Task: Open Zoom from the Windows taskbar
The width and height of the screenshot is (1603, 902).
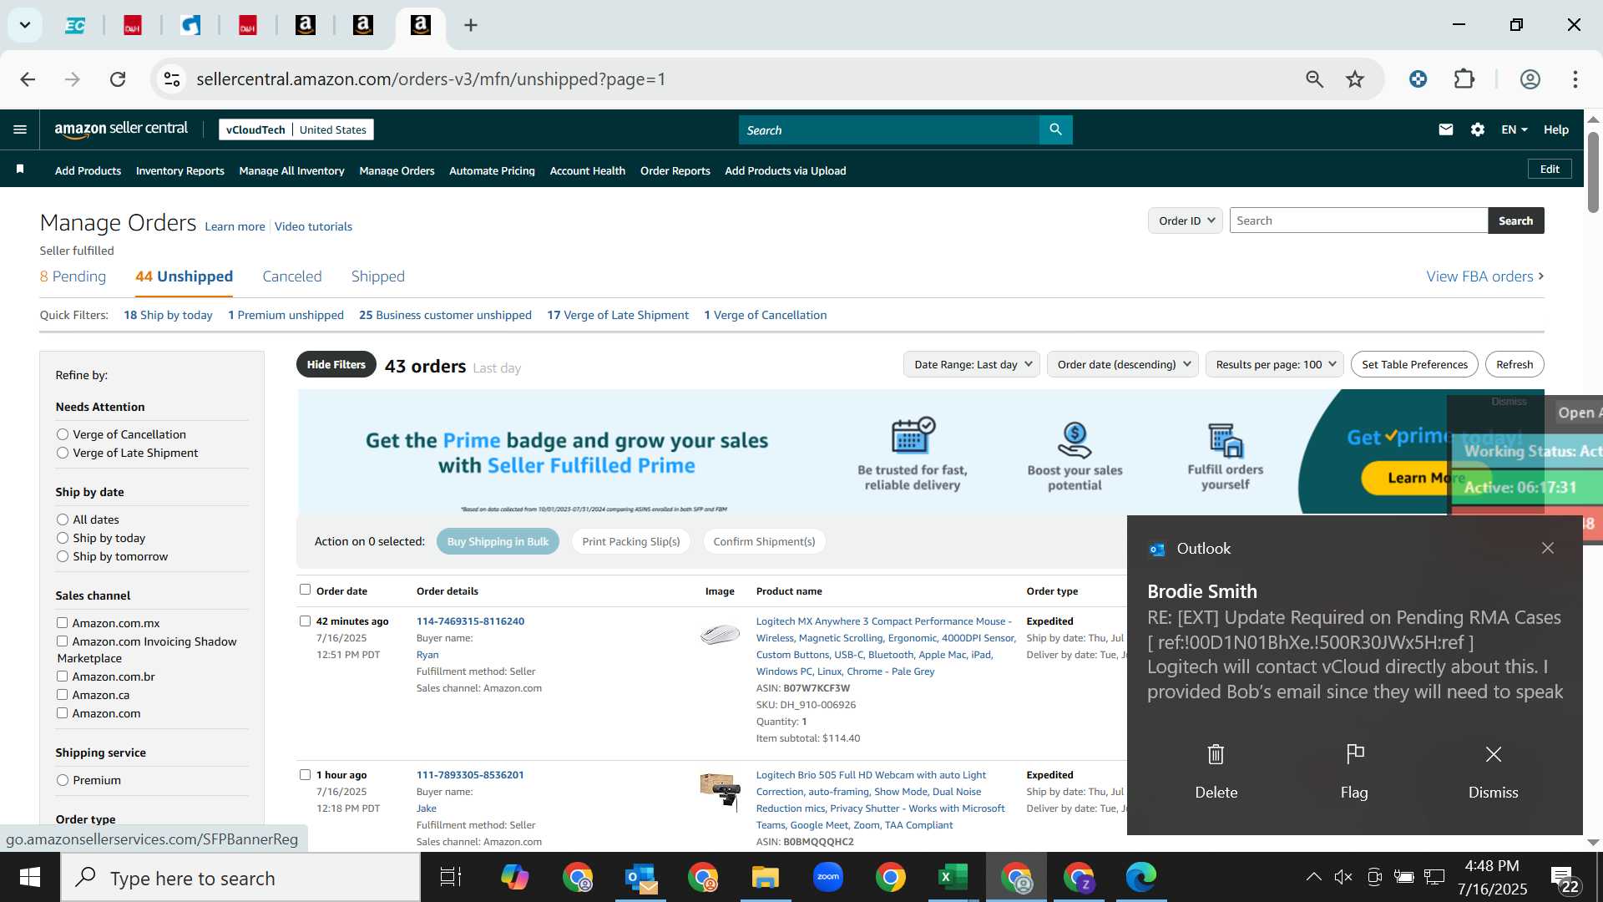Action: point(828,877)
